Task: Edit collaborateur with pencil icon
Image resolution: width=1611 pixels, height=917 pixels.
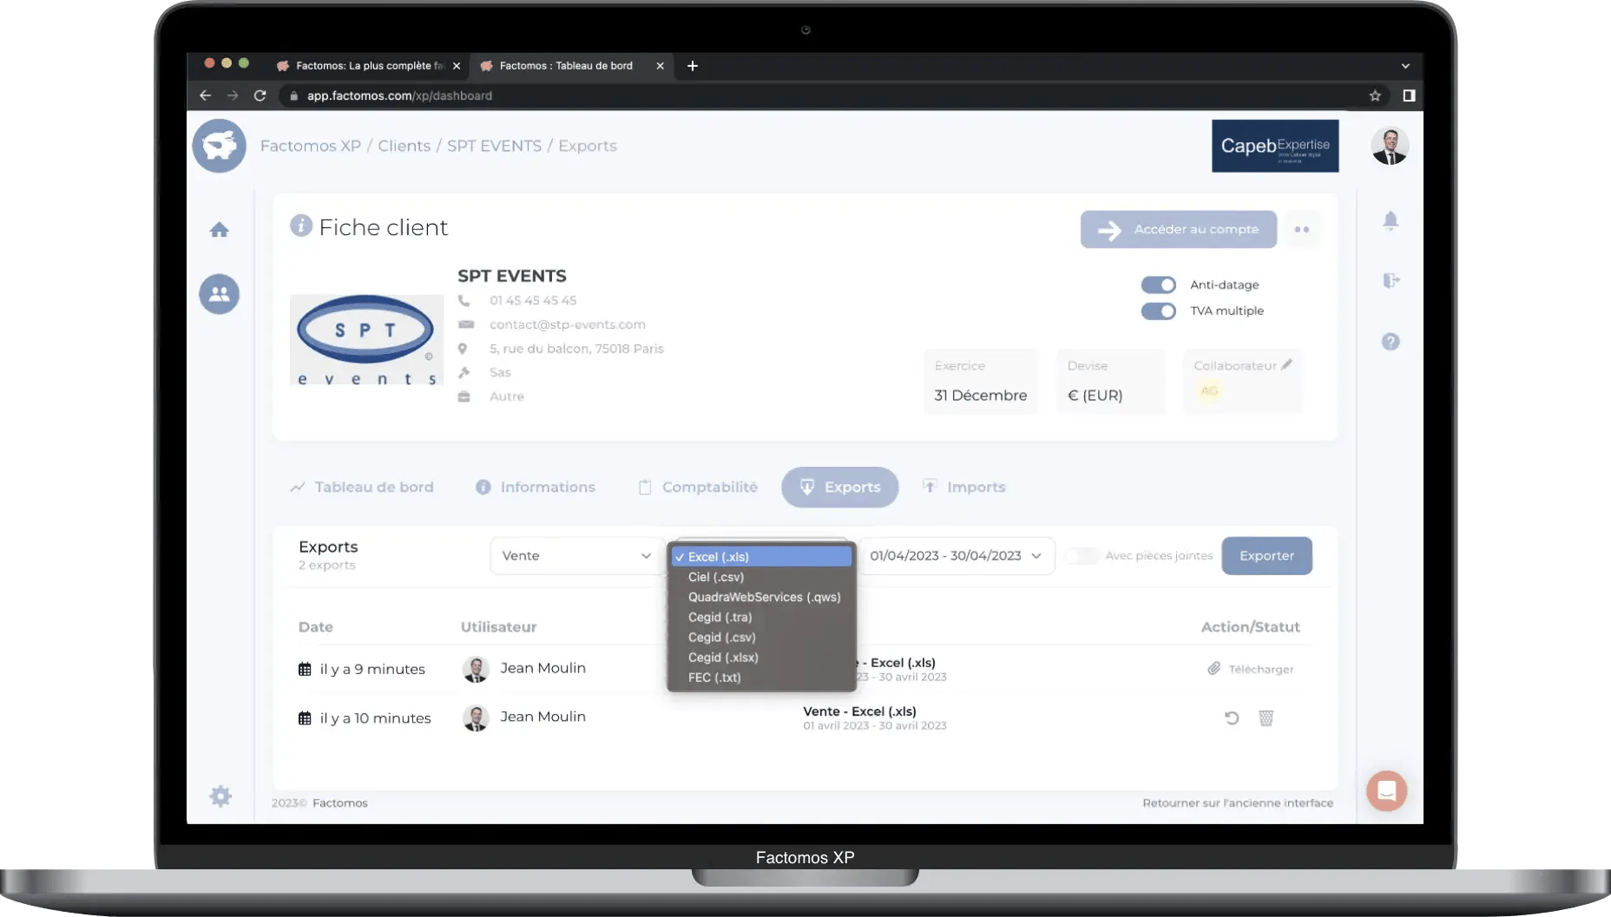Action: pyautogui.click(x=1286, y=365)
